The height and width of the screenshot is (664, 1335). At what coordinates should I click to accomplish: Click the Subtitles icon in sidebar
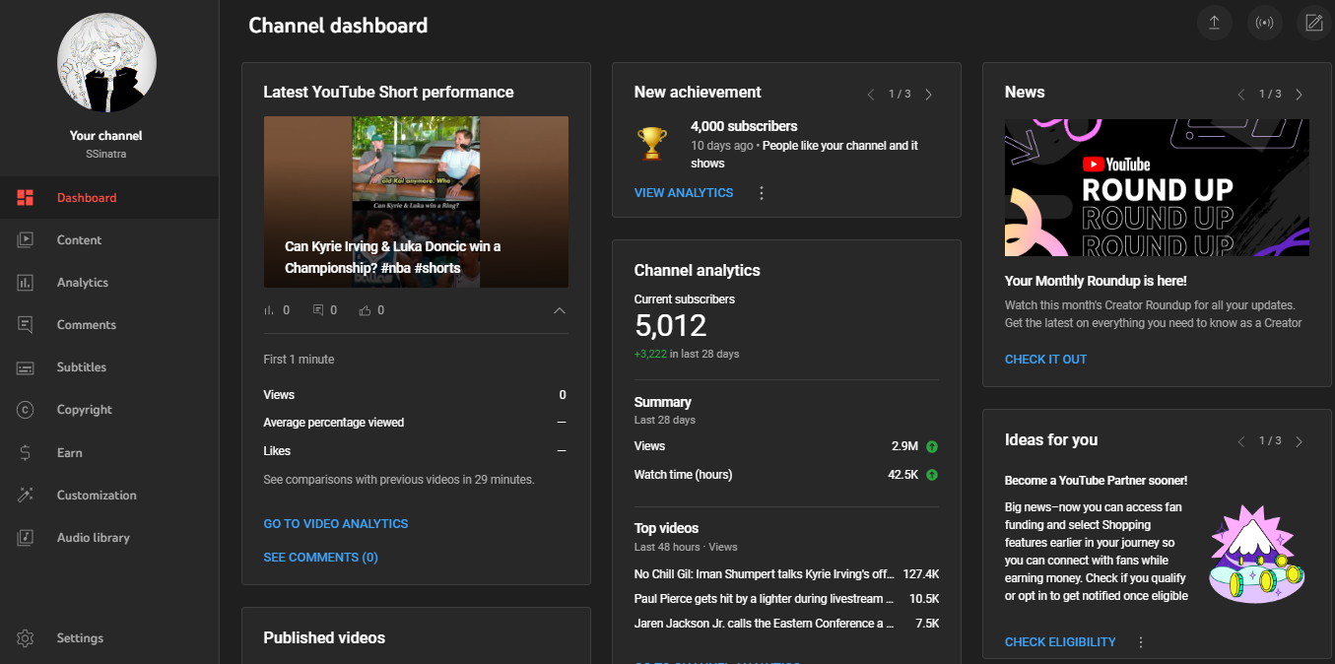tap(26, 367)
